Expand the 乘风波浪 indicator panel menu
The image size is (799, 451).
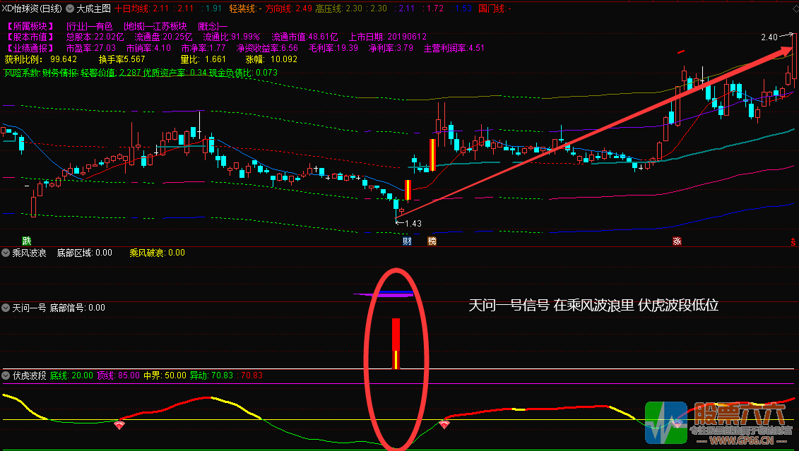[6, 253]
